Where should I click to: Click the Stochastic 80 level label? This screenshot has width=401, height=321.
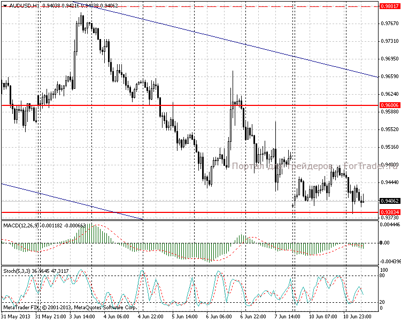(382, 276)
